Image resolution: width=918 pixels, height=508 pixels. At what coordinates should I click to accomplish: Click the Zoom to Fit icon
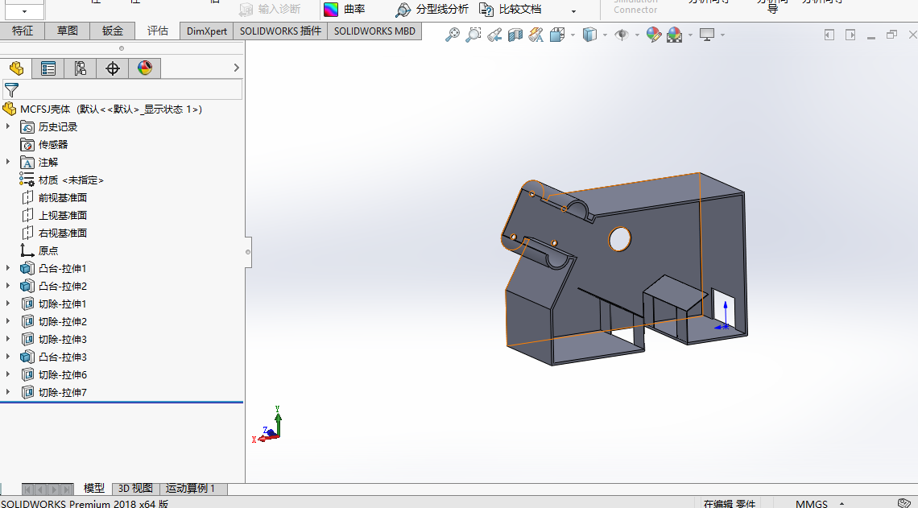(x=452, y=35)
